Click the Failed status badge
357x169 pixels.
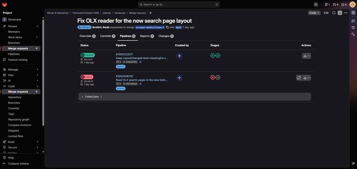click(x=87, y=77)
